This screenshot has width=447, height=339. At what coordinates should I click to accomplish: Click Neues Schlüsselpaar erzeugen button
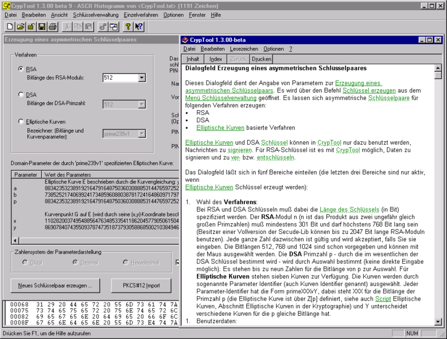click(55, 285)
